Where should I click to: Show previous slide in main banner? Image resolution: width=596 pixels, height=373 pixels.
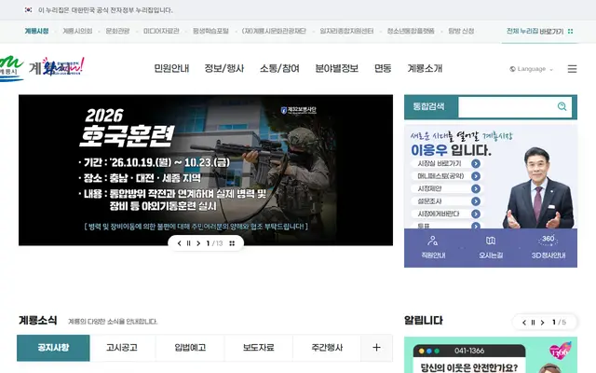pyautogui.click(x=180, y=243)
